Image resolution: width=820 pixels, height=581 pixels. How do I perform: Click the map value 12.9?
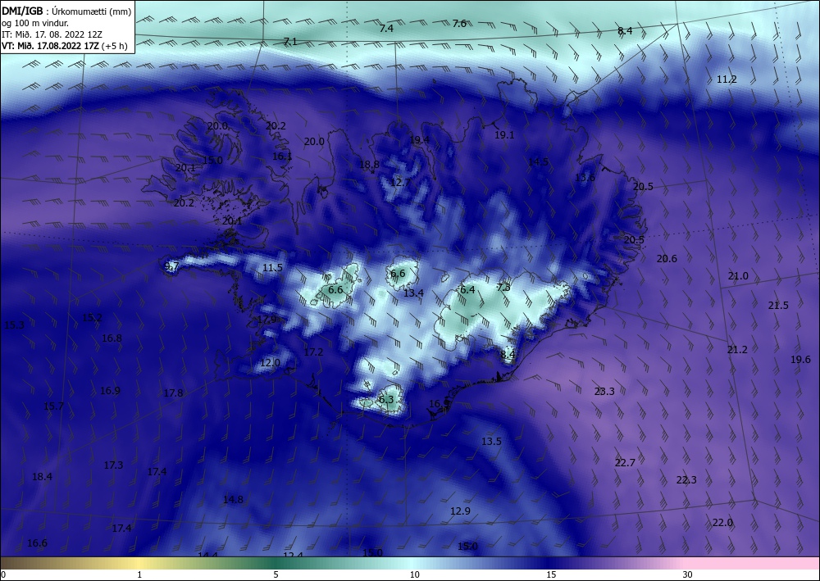460,511
